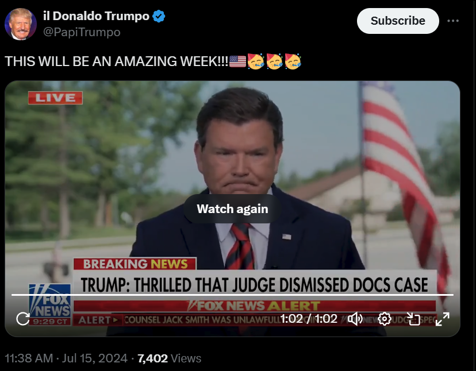This screenshot has height=371, width=476.
Task: Open il Donaldo Trumpo profile avatar
Action: [21, 24]
